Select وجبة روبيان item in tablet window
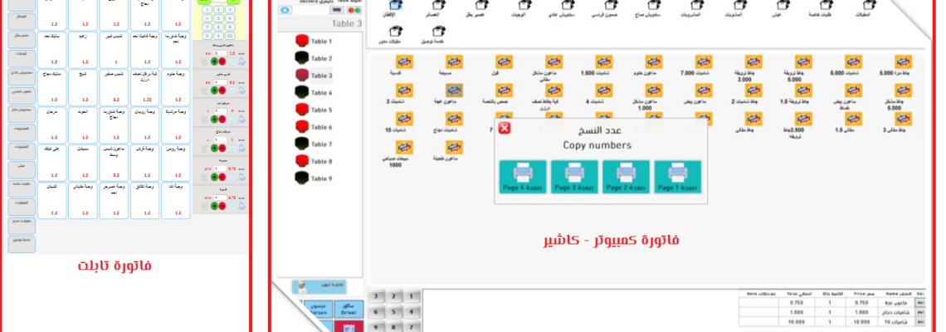This screenshot has height=332, width=946. pos(144,125)
